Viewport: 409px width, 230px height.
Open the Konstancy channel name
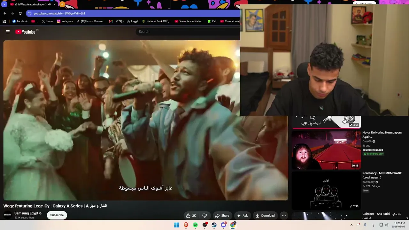coord(368,182)
